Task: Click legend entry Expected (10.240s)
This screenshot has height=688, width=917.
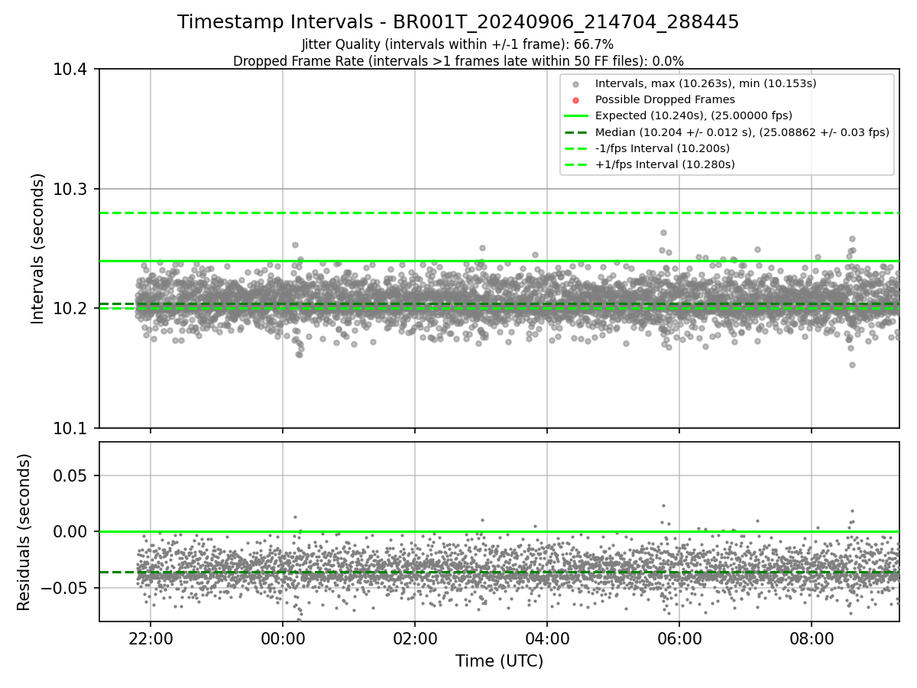Action: [693, 115]
